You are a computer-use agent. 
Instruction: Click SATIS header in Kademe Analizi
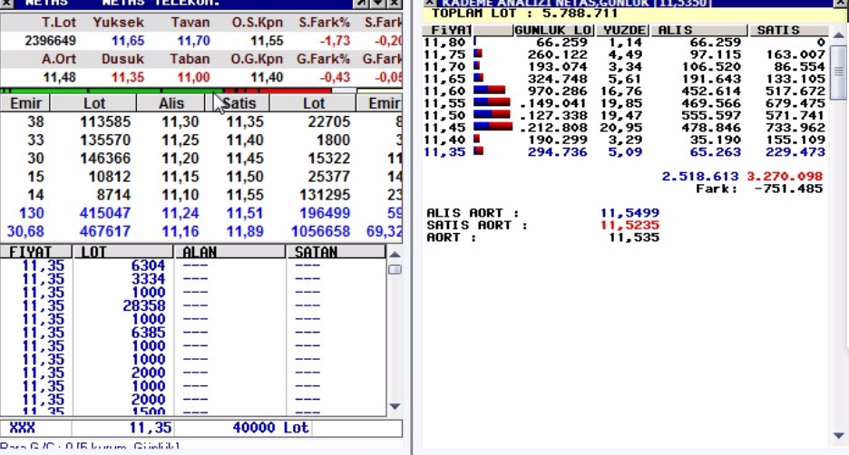[788, 31]
